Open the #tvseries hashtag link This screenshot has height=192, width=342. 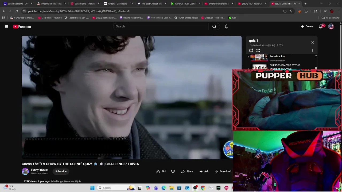(x=69, y=181)
